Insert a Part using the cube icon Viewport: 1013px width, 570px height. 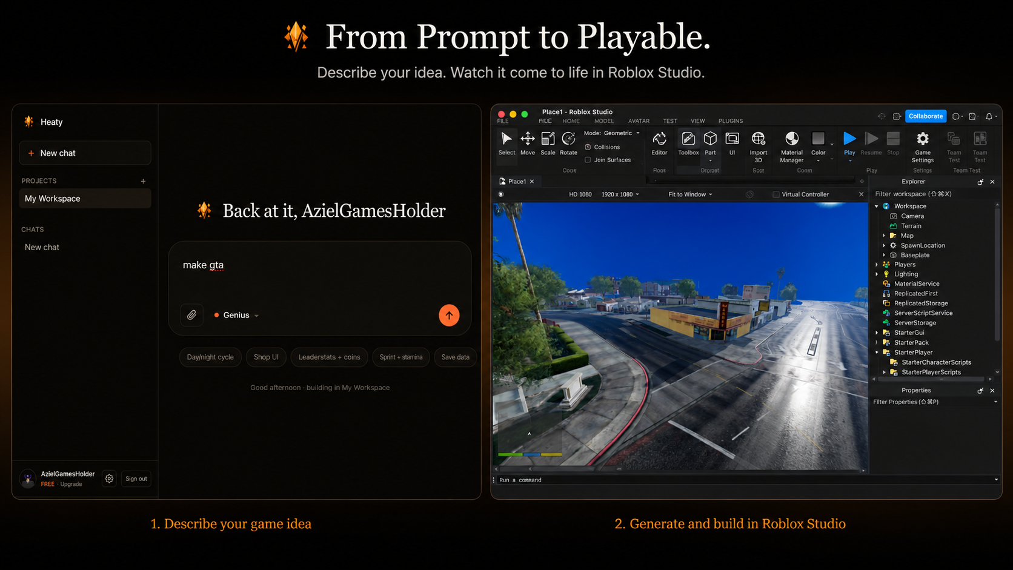pos(710,139)
